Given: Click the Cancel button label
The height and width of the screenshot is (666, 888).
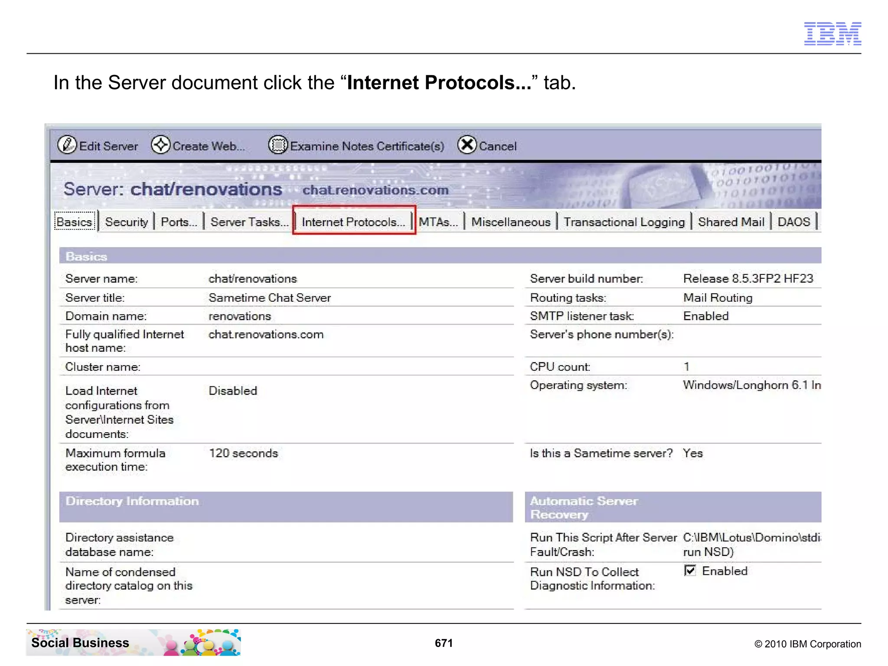Looking at the screenshot, I should [498, 147].
